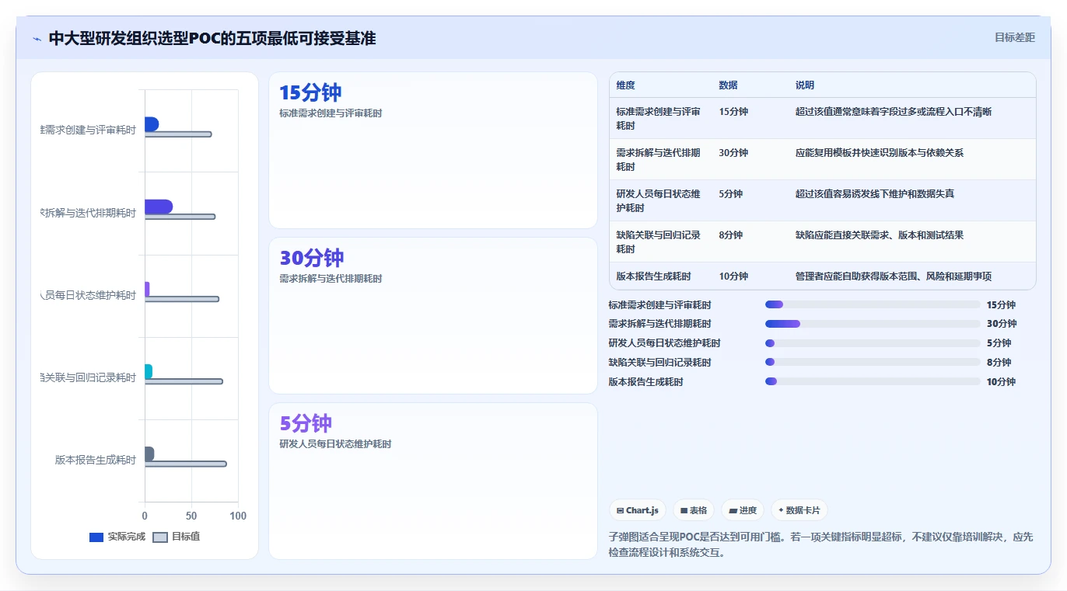Click the 8分钟 value in table
This screenshot has width=1067, height=591.
click(x=731, y=235)
